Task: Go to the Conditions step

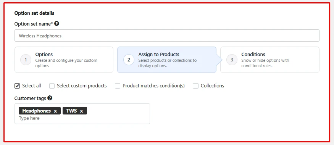Action: (270, 60)
